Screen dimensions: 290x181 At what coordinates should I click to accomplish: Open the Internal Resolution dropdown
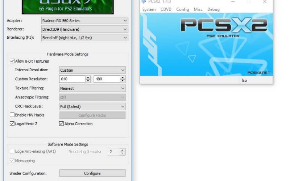click(x=92, y=70)
